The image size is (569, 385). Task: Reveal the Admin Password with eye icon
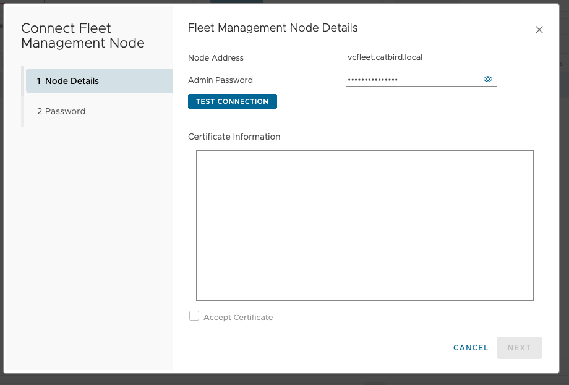(x=487, y=80)
